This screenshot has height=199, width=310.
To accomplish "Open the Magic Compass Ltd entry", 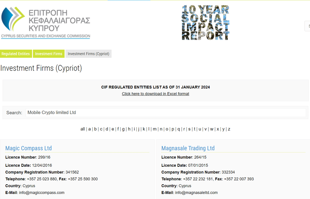I will (28, 148).
